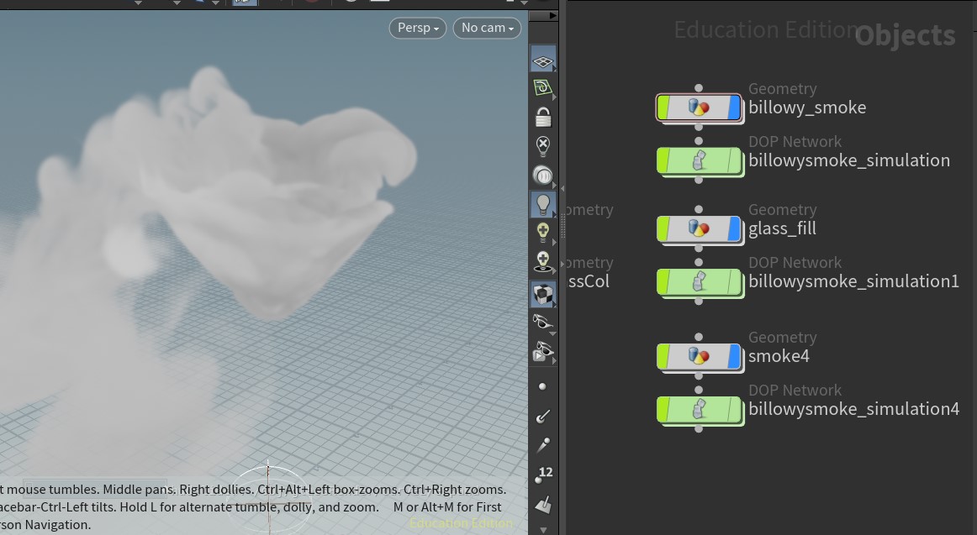Select the normal lighting bulb icon
Viewport: 977px width, 535px height.
[x=543, y=204]
